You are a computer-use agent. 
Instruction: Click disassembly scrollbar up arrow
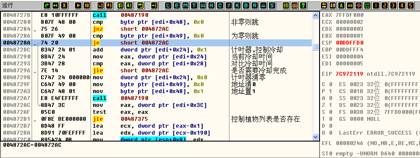315,16
